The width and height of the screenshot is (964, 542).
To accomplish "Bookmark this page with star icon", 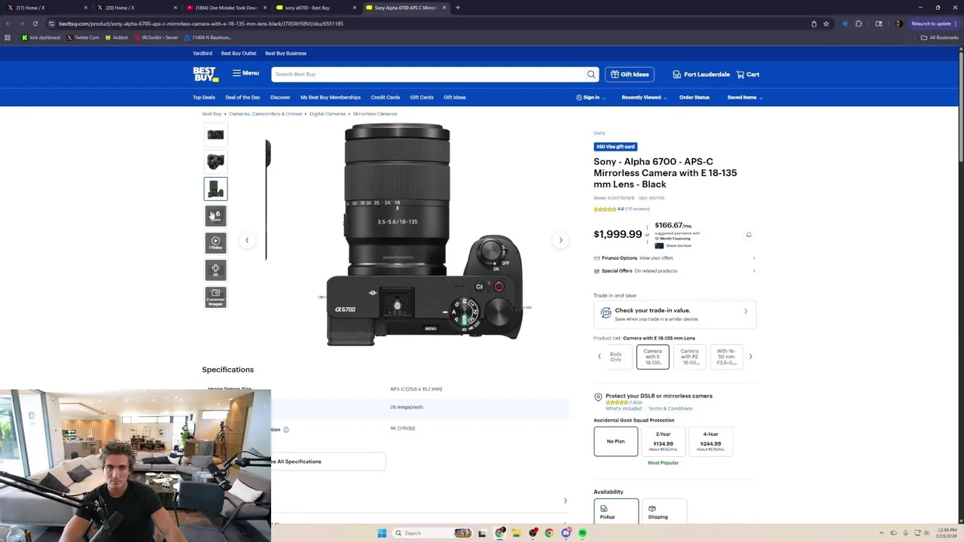I will pos(826,23).
